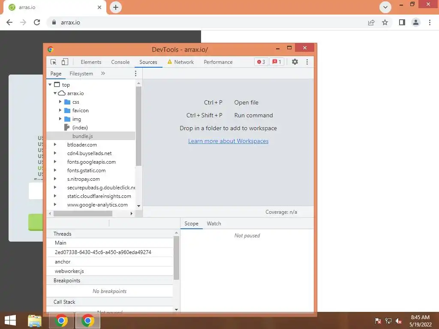Collapse the Breakpoints section header
439x329 pixels.
[110, 281]
